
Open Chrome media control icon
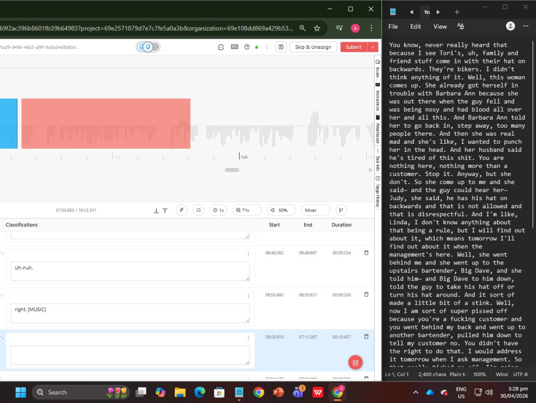339,28
